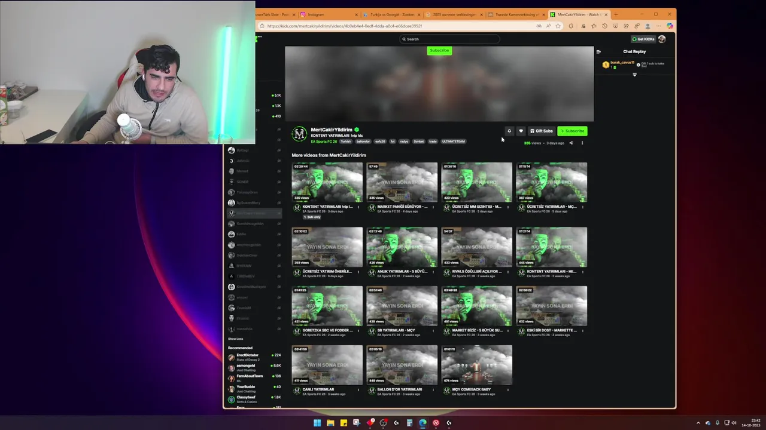
Task: Open MÇY COMEBACK BABY video thumbnail
Action: click(477, 365)
